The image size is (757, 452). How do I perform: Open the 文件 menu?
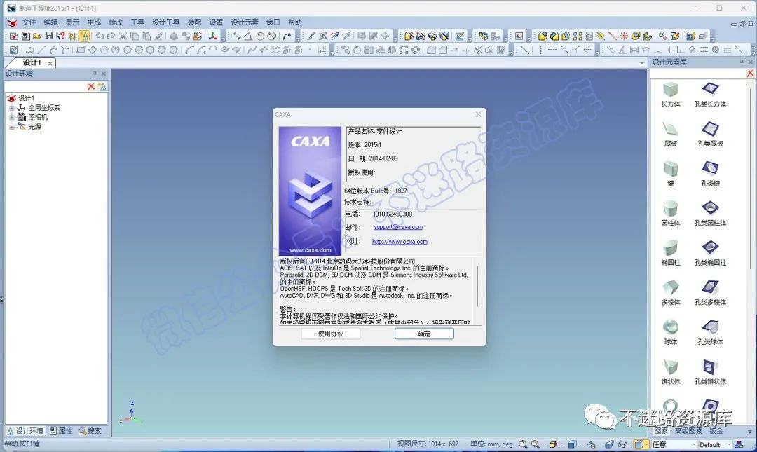[29, 22]
